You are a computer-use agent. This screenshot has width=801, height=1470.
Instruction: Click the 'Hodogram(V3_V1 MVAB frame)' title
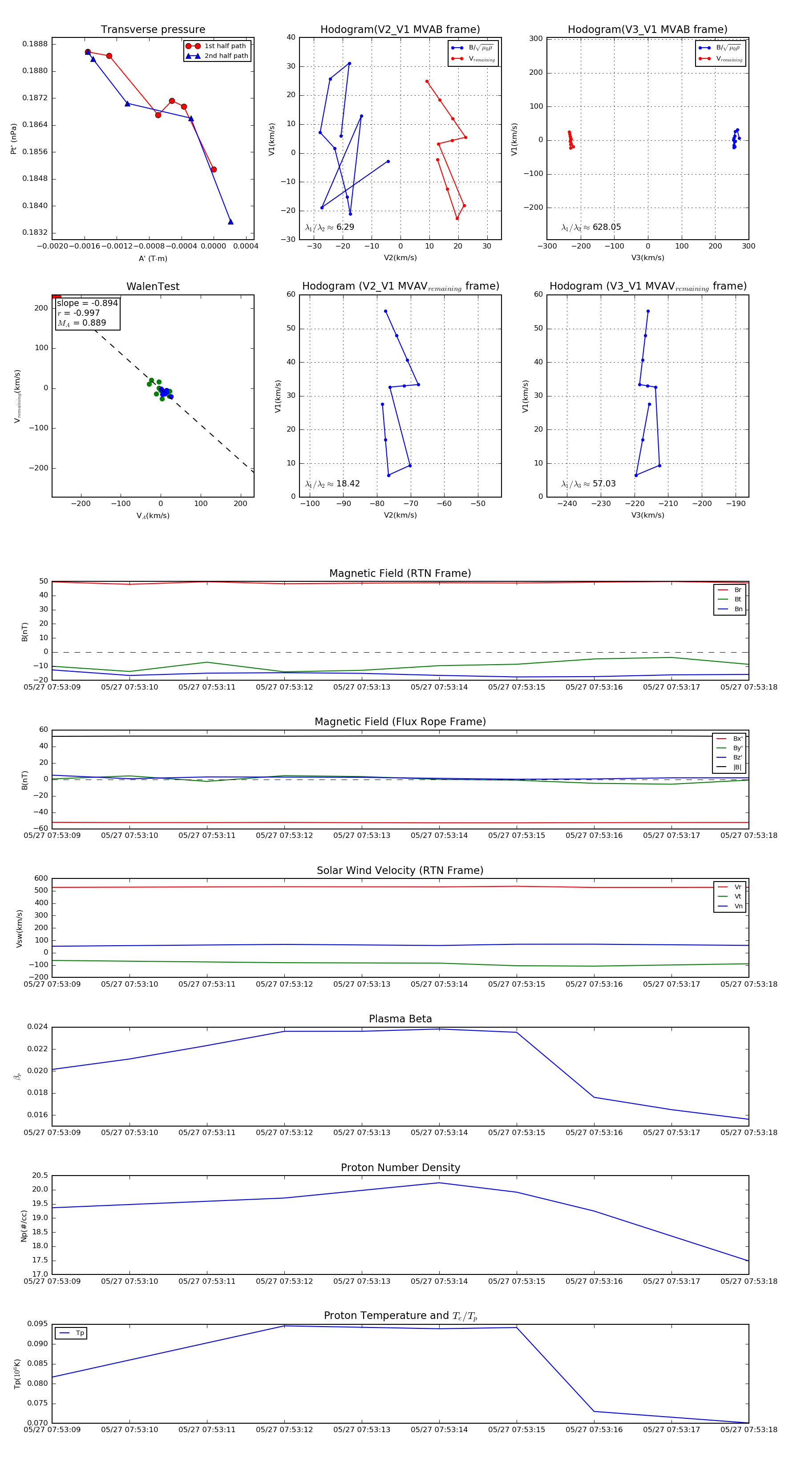(647, 30)
